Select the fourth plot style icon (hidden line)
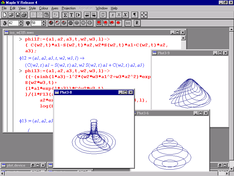 click(x=70, y=23)
